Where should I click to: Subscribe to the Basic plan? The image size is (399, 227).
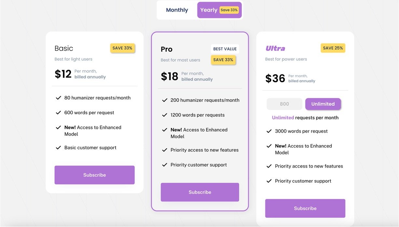point(94,175)
